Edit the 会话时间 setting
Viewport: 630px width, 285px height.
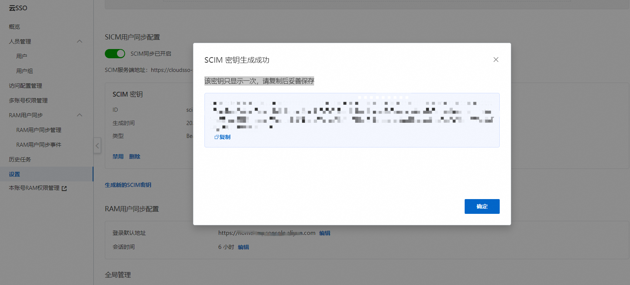[x=244, y=247]
